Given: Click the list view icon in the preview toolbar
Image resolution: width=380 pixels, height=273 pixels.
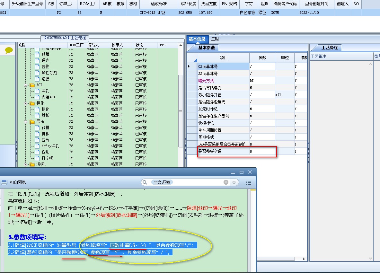Looking at the screenshot, I should [249, 183].
